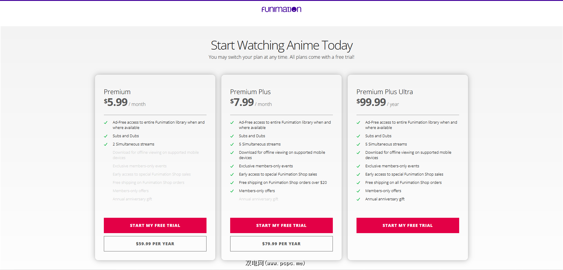Click Premium Plus free shipping over $20 text

283,183
